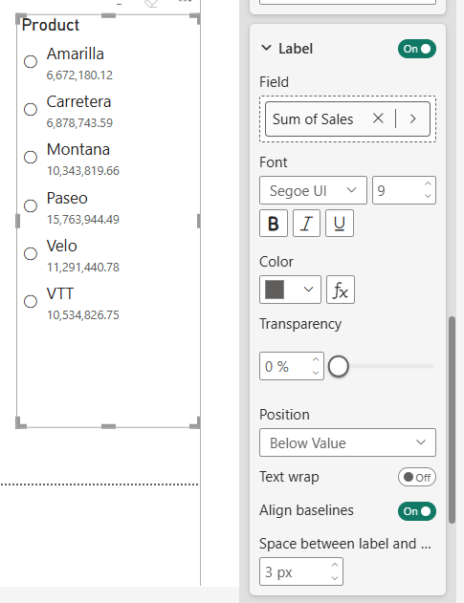Toggle underline formatting for label font
464x603 pixels.
(x=340, y=223)
